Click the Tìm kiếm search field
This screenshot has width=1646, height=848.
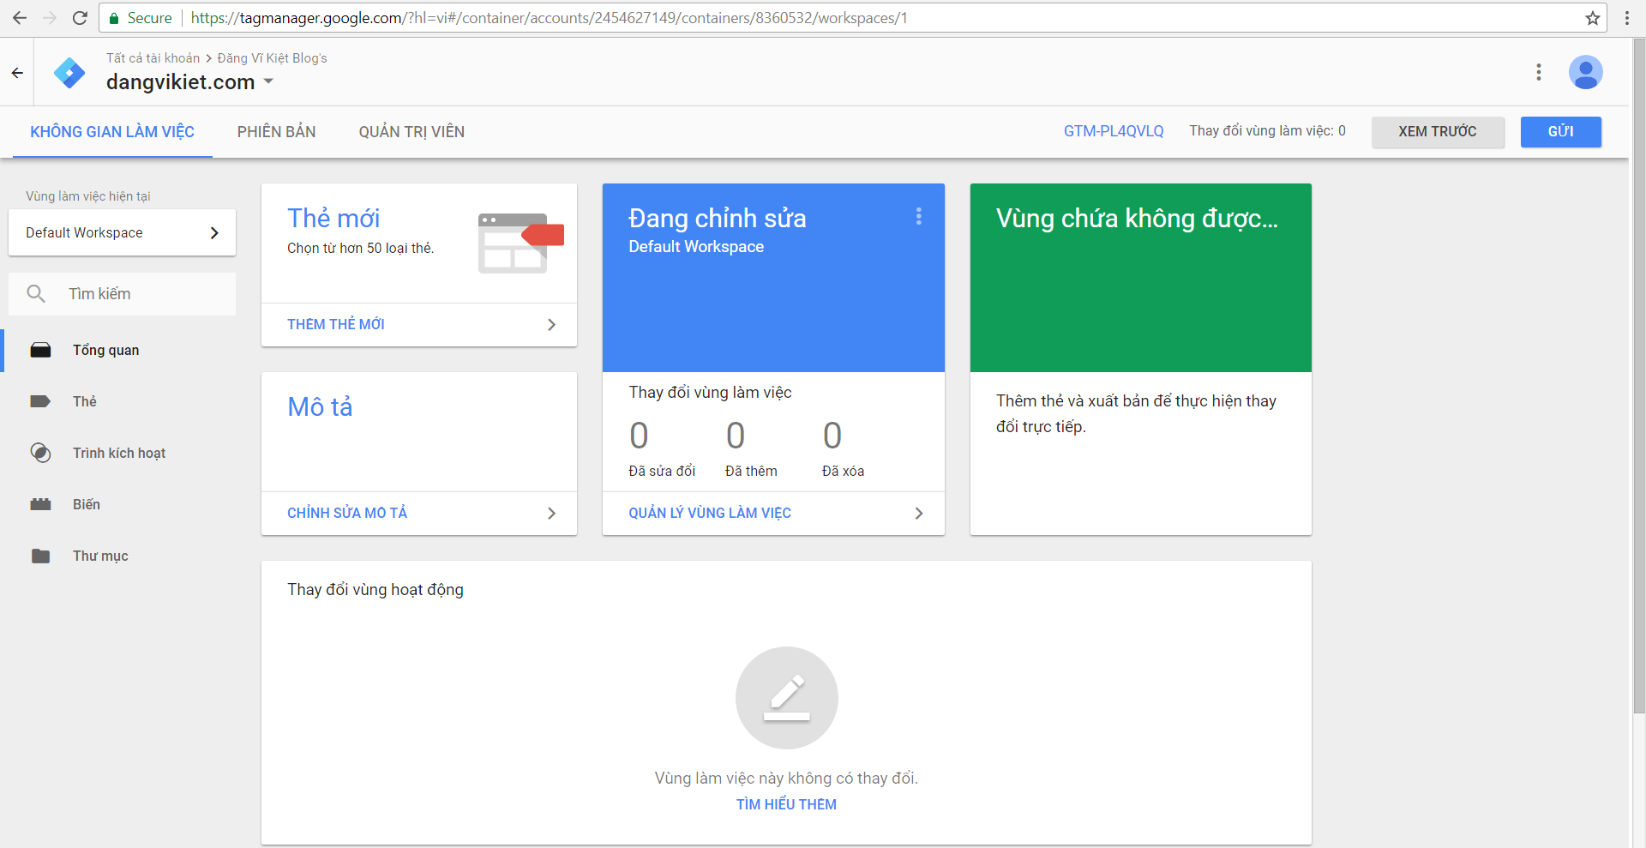[122, 294]
